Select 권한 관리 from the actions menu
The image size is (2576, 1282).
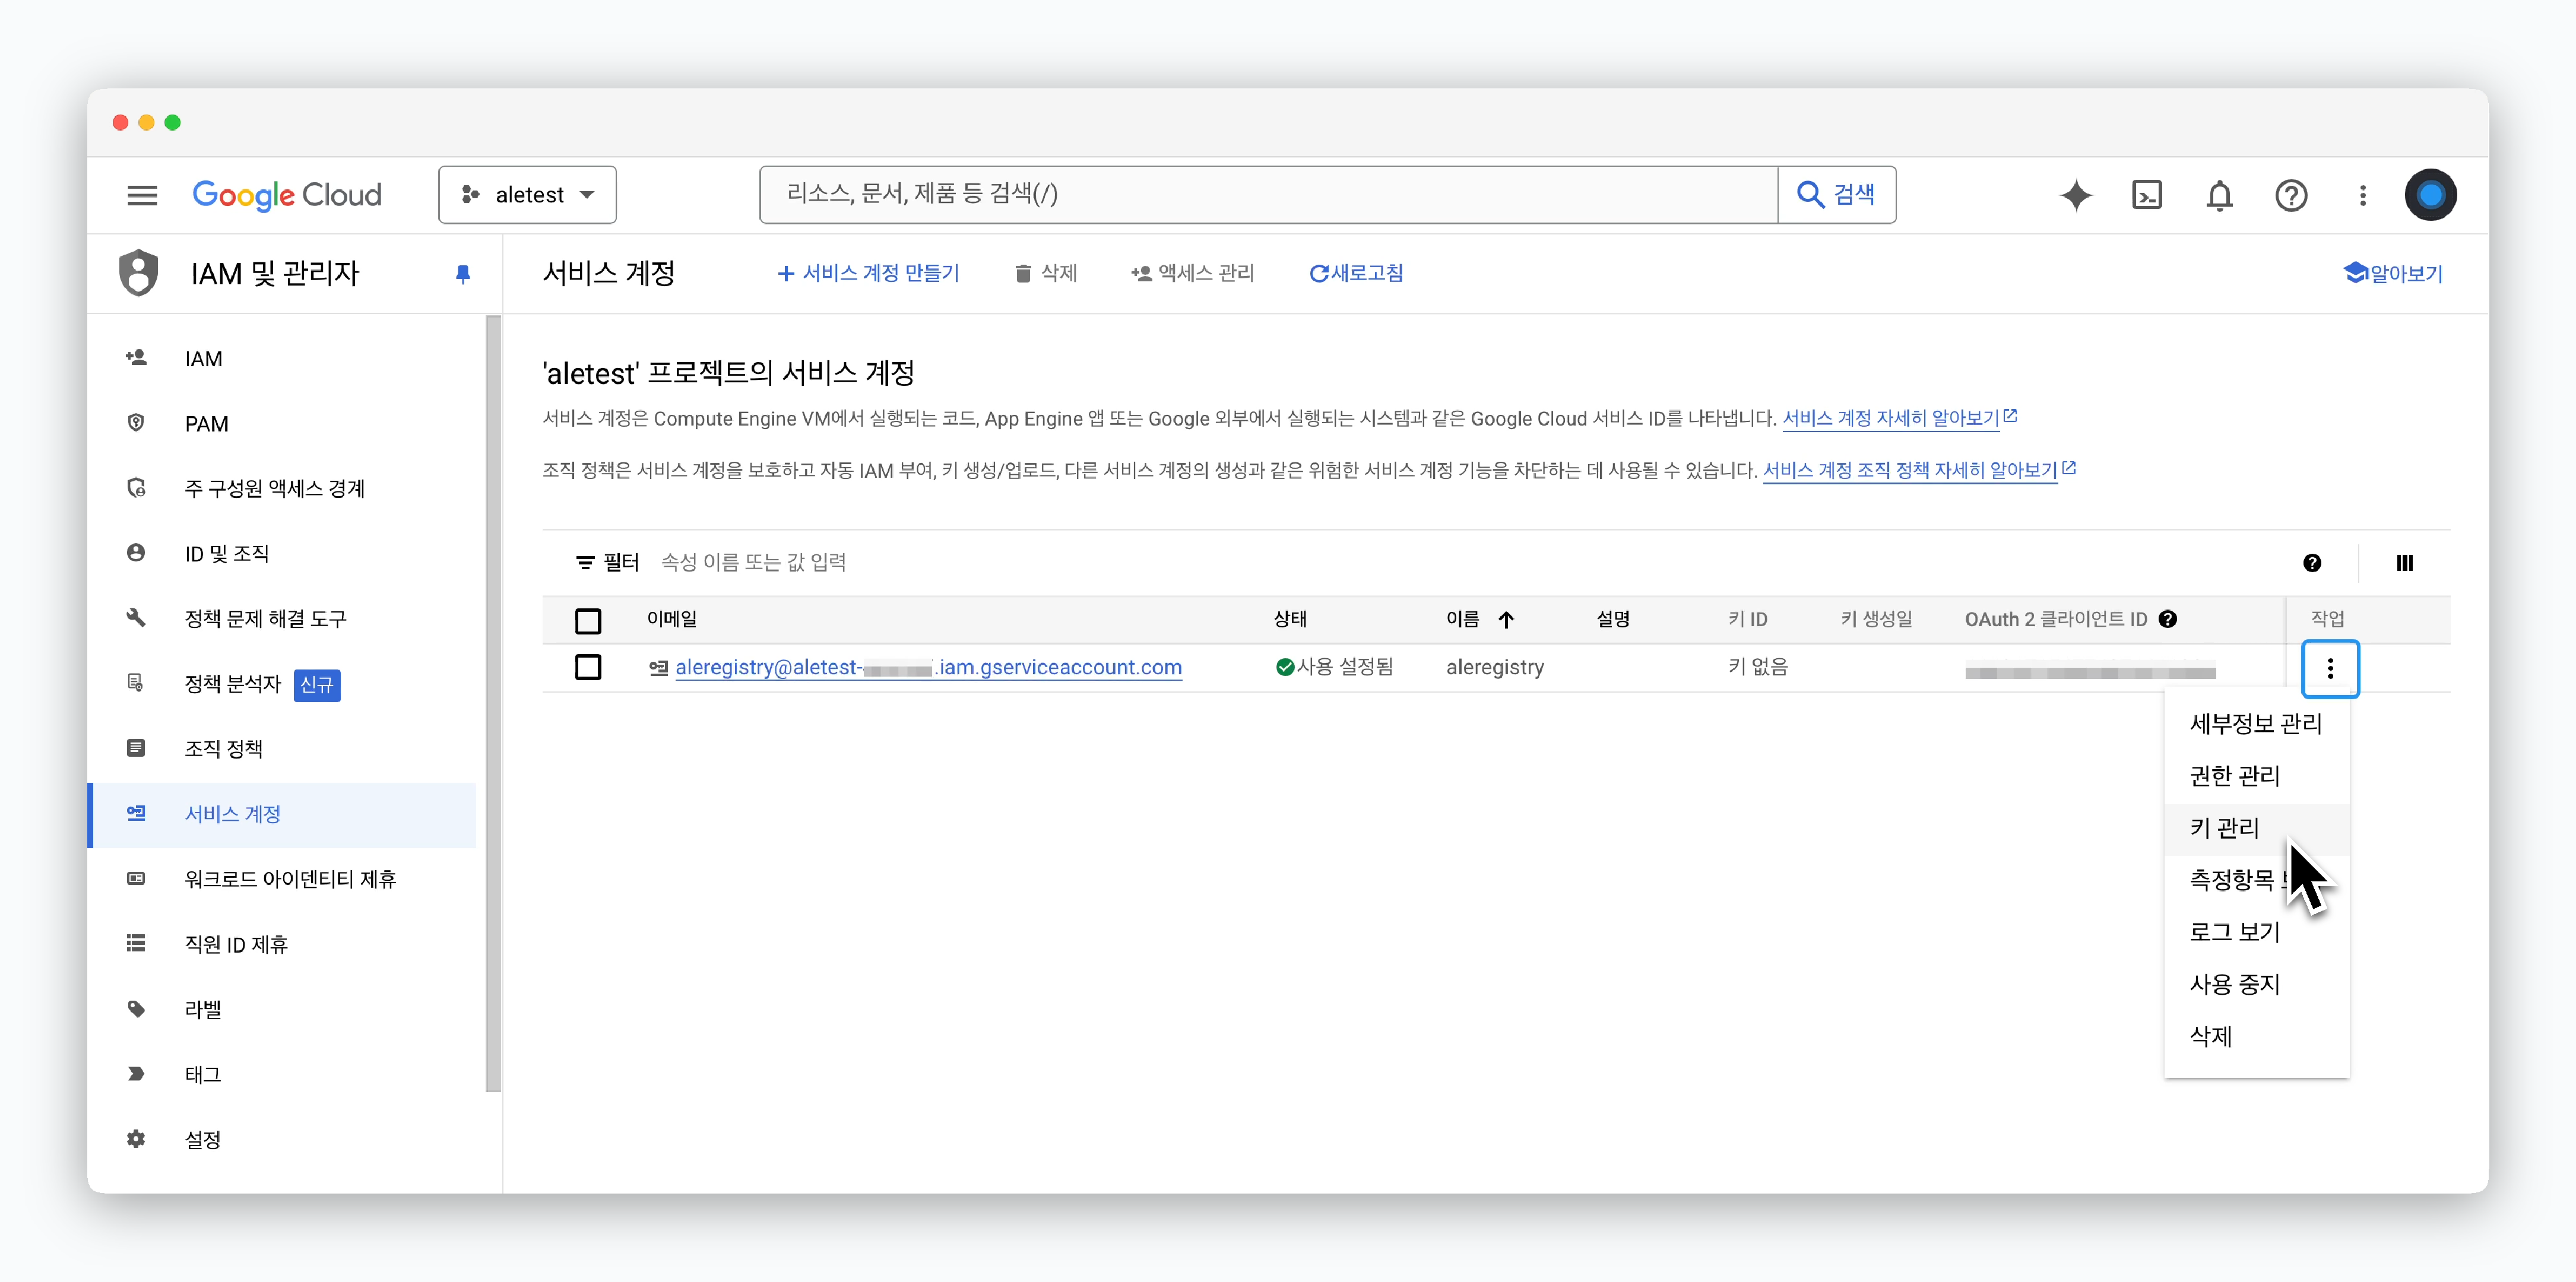(x=2256, y=775)
